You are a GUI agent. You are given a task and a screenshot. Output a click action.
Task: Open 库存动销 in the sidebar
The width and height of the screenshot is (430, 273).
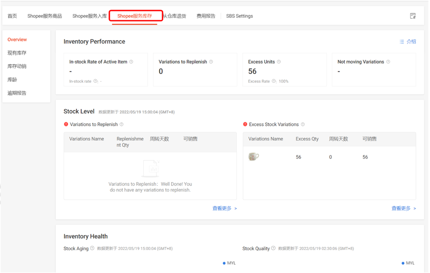[17, 66]
